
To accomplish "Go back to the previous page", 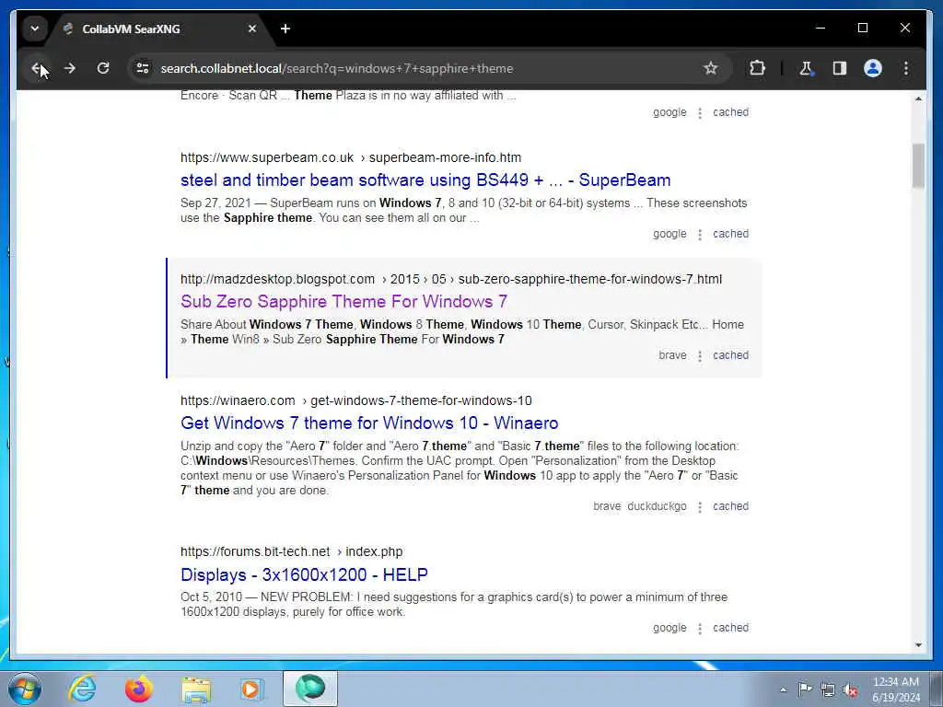I will coord(37,68).
